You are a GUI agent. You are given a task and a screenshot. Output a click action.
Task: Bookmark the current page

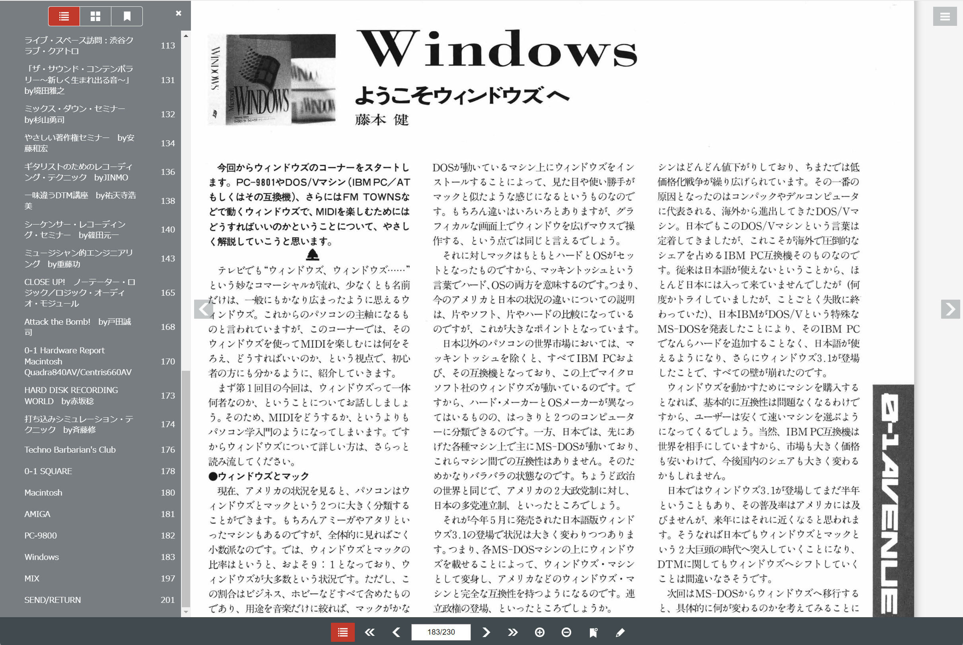pyautogui.click(x=593, y=632)
